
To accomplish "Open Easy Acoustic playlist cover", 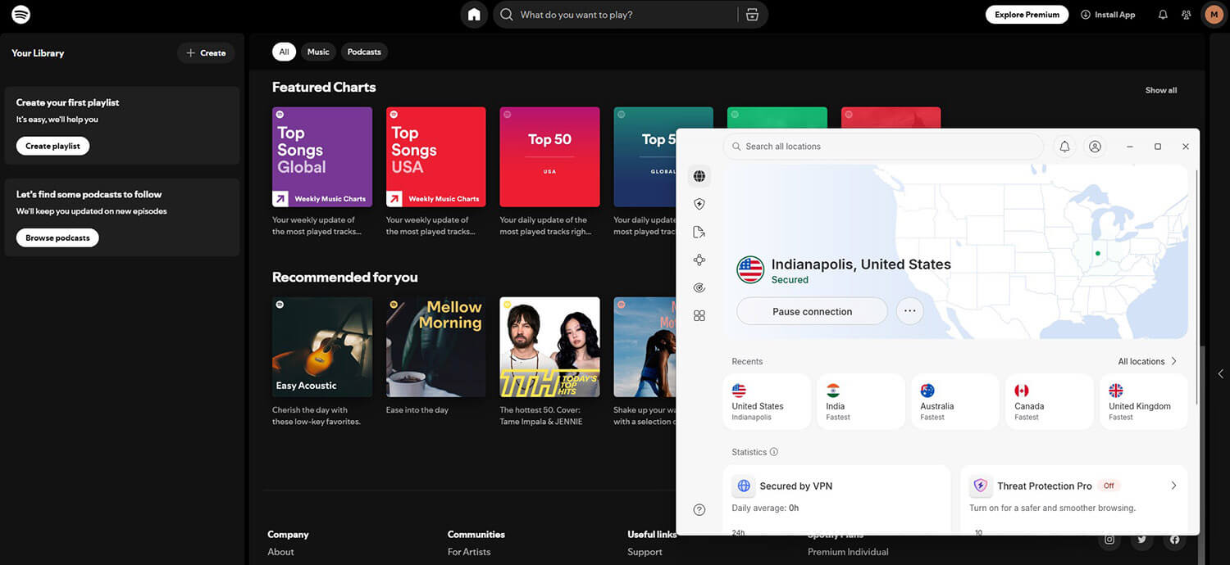I will coord(322,347).
